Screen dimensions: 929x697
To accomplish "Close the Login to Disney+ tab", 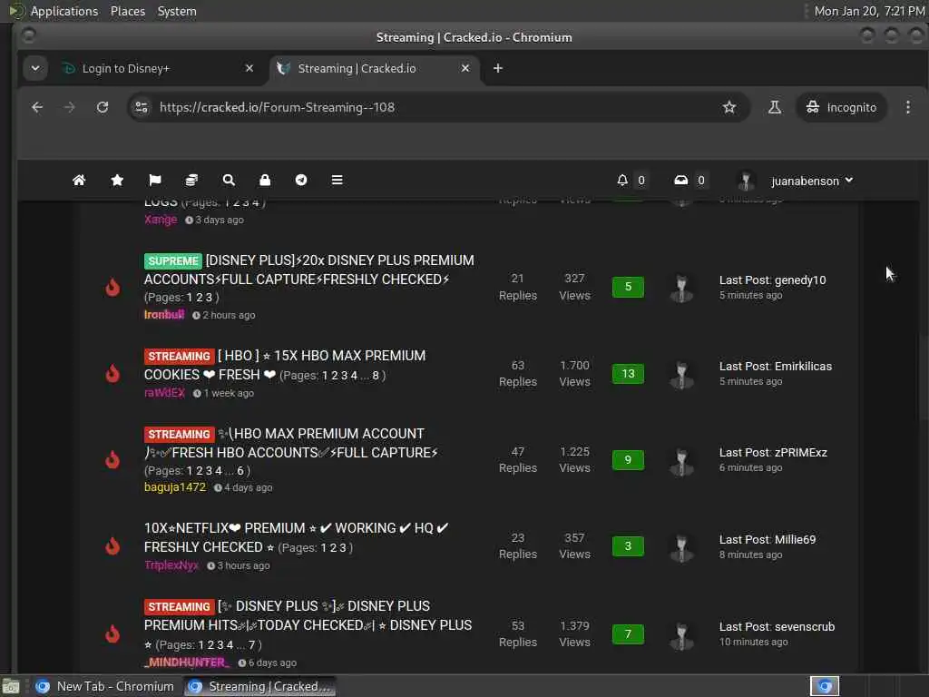I will pyautogui.click(x=249, y=68).
